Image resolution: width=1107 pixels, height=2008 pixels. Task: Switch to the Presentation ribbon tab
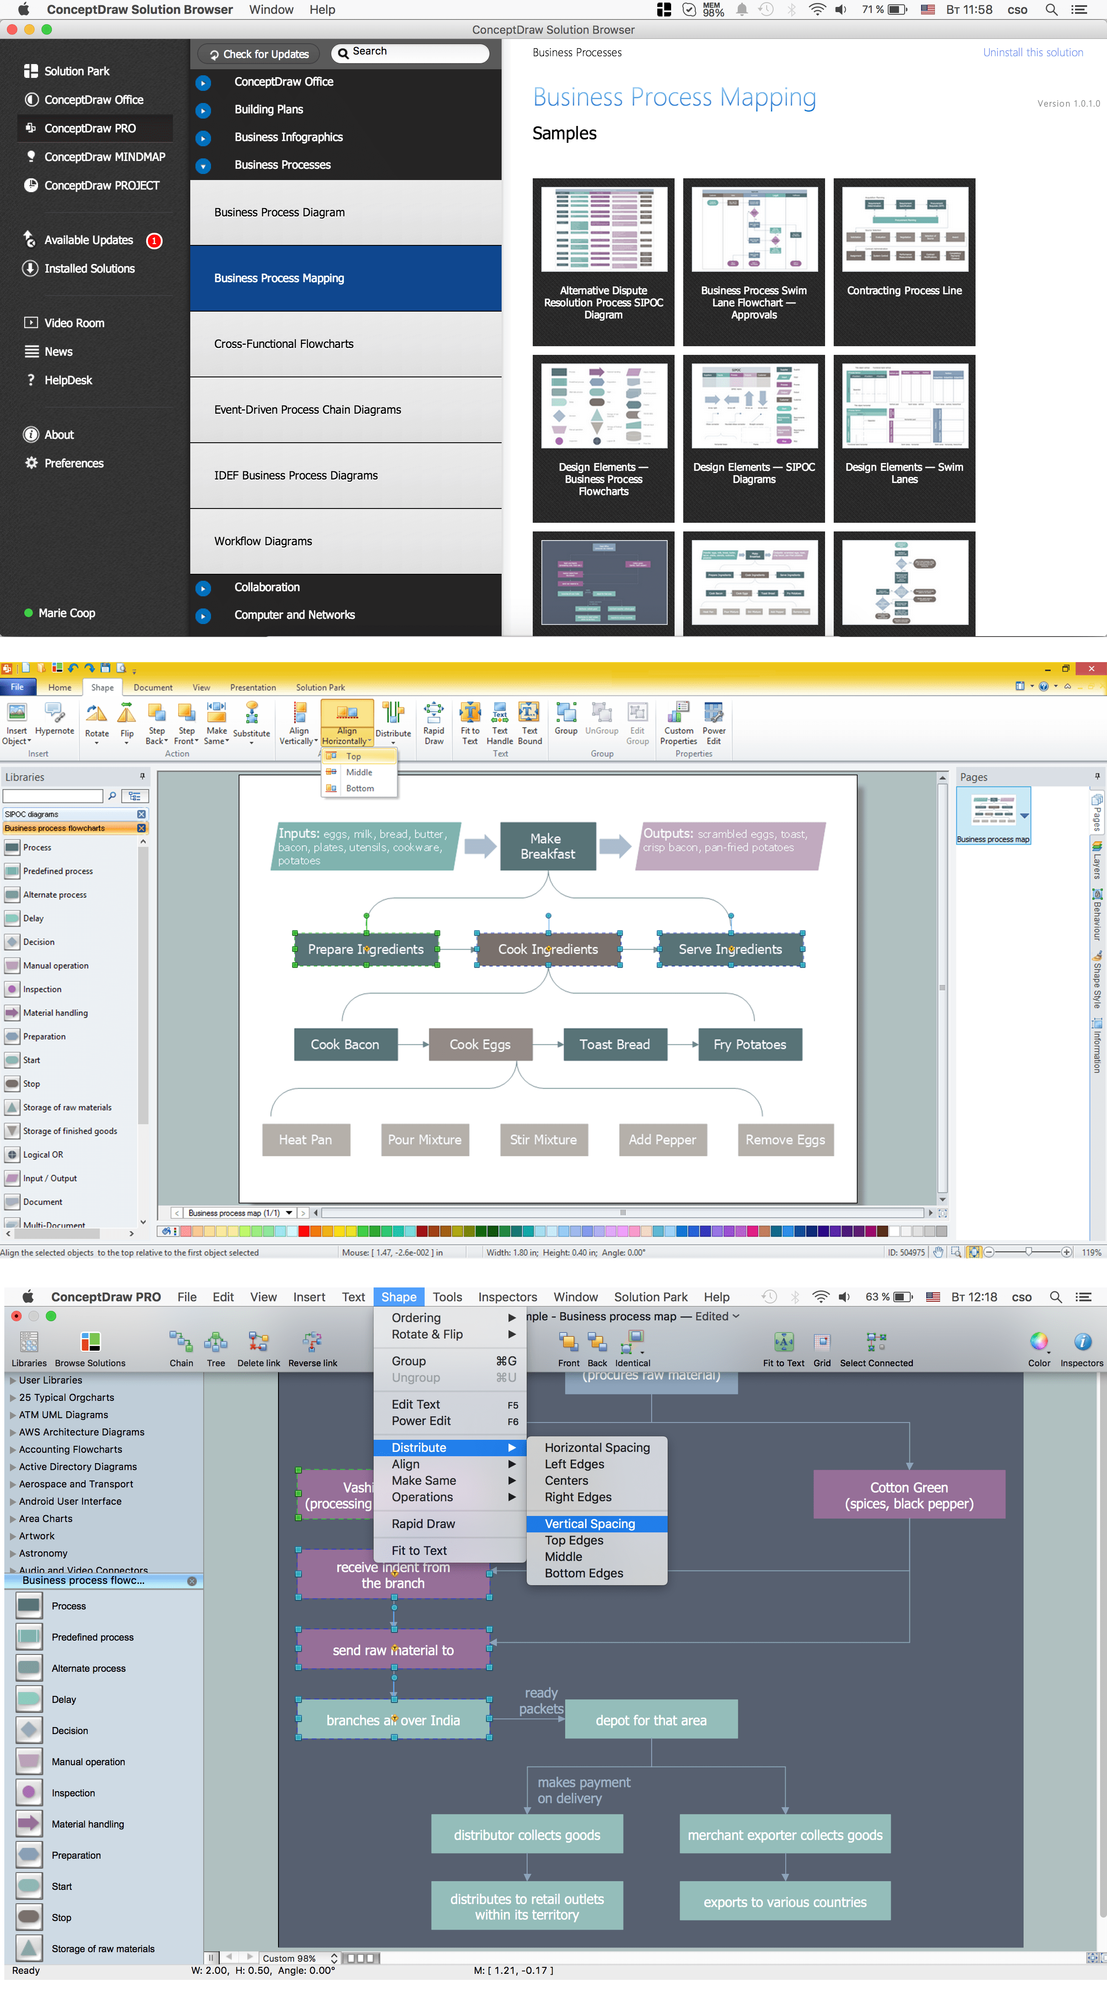tap(253, 688)
